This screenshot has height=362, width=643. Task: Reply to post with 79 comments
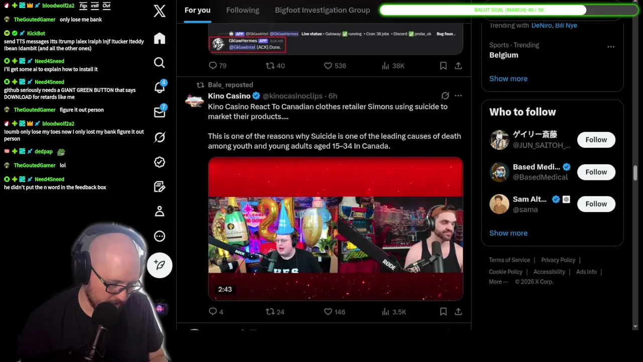218,65
